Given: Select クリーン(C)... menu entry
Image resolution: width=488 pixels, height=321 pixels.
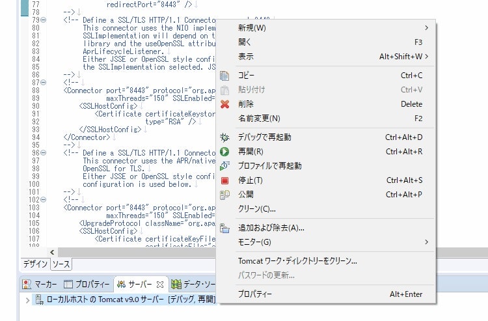Looking at the screenshot, I should tap(327, 209).
